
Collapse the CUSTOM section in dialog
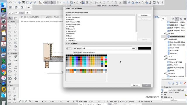(66, 44)
